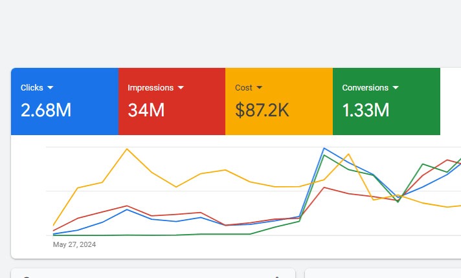Screen dimensions: 461x278
Task: Select the Cost label on yellow card
Action: pos(243,87)
